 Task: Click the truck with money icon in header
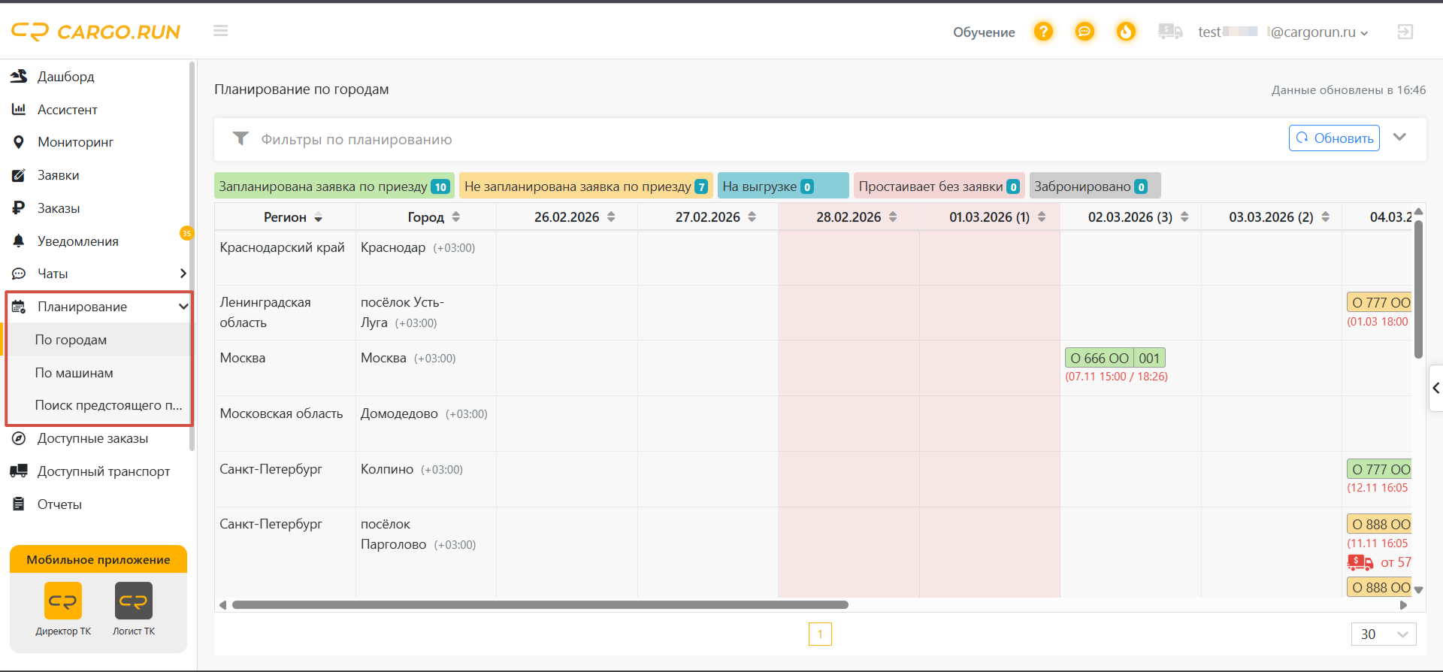(x=1170, y=32)
